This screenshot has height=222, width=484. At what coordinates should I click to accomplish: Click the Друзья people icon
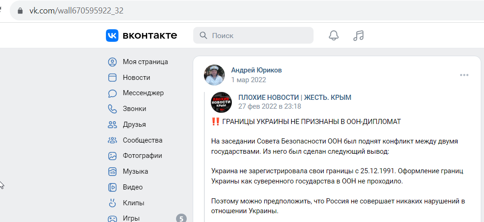coord(112,125)
